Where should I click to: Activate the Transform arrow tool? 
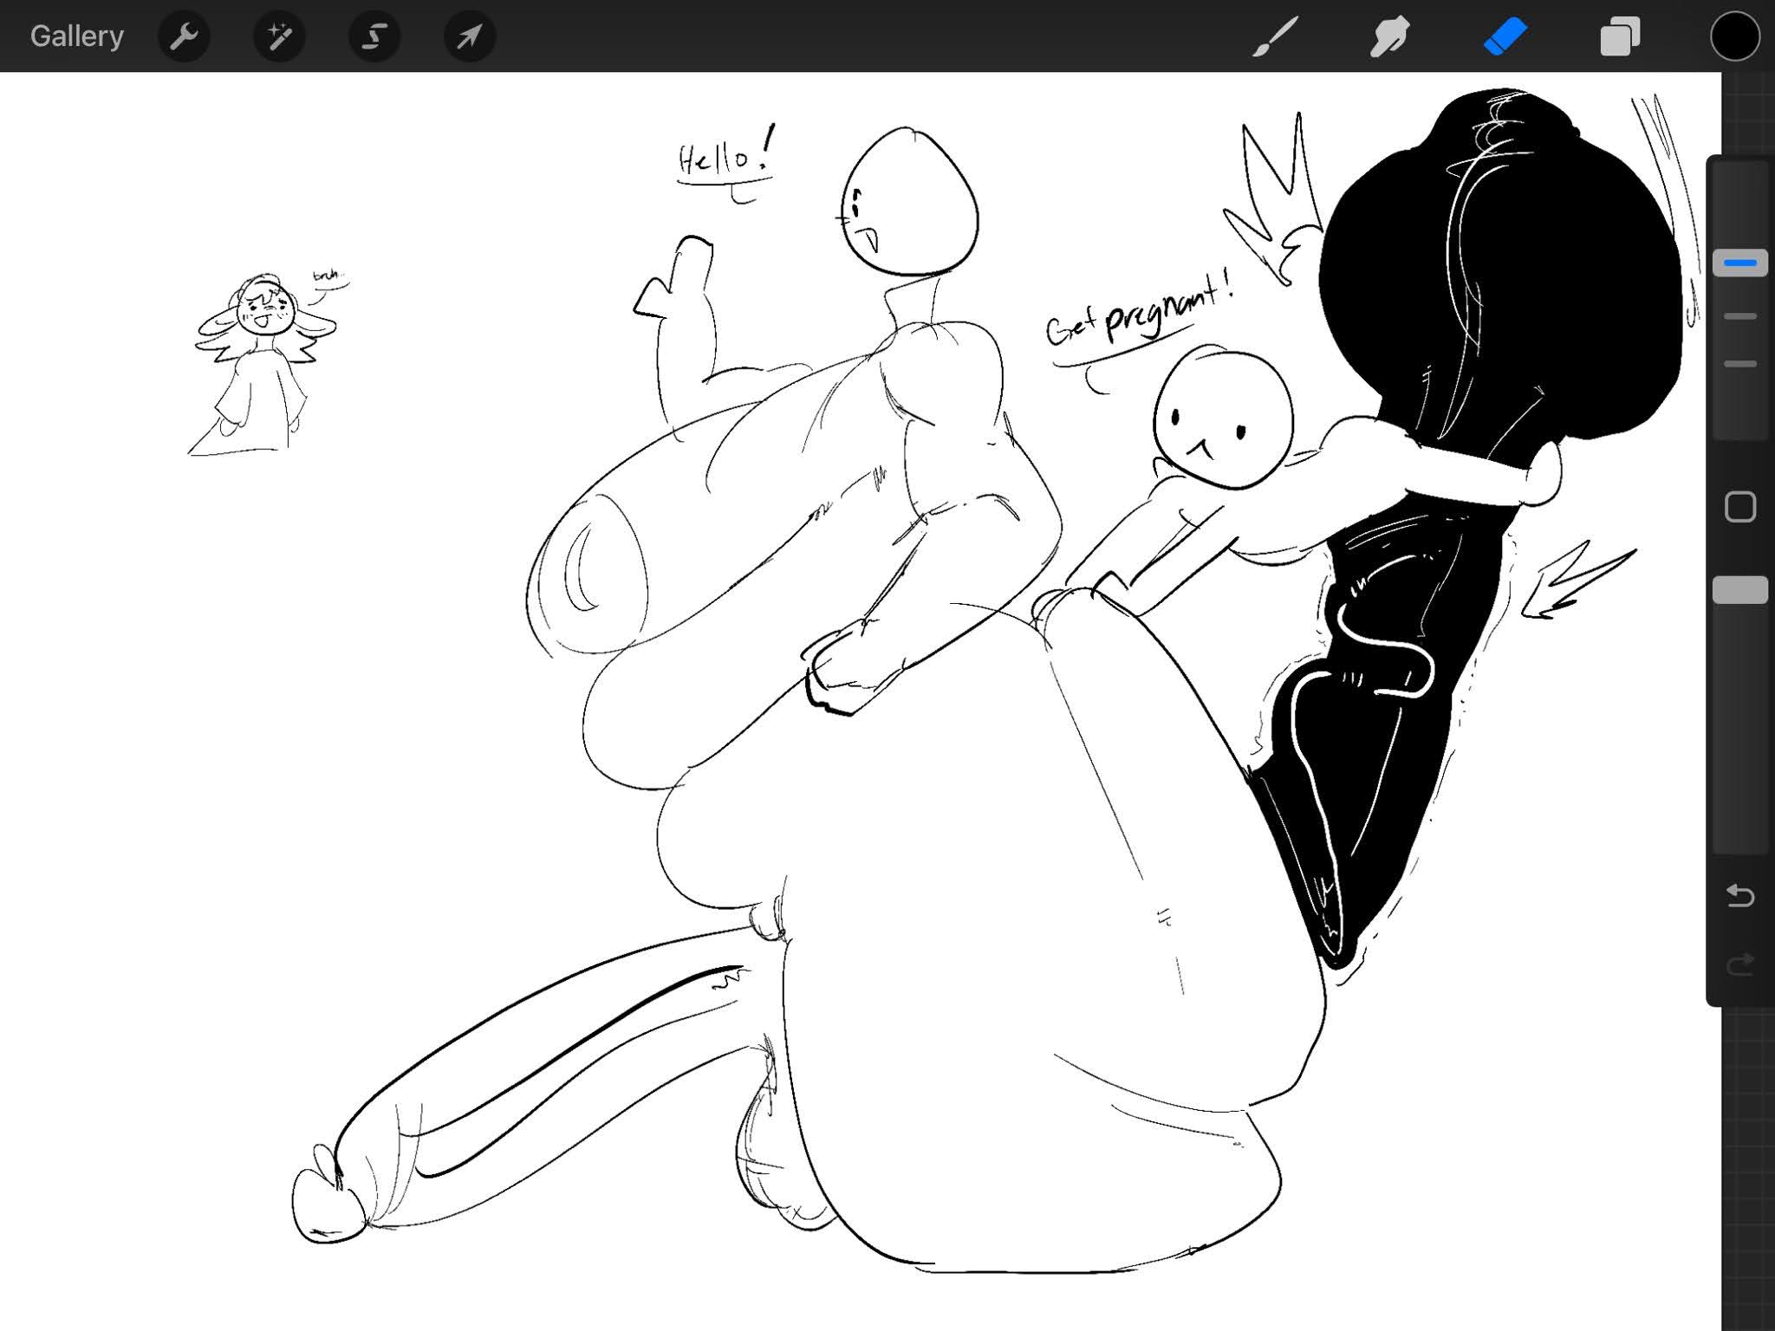[470, 36]
